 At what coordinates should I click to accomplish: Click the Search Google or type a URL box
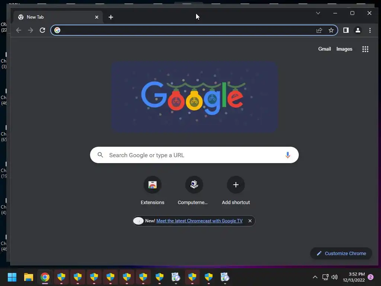pyautogui.click(x=194, y=155)
